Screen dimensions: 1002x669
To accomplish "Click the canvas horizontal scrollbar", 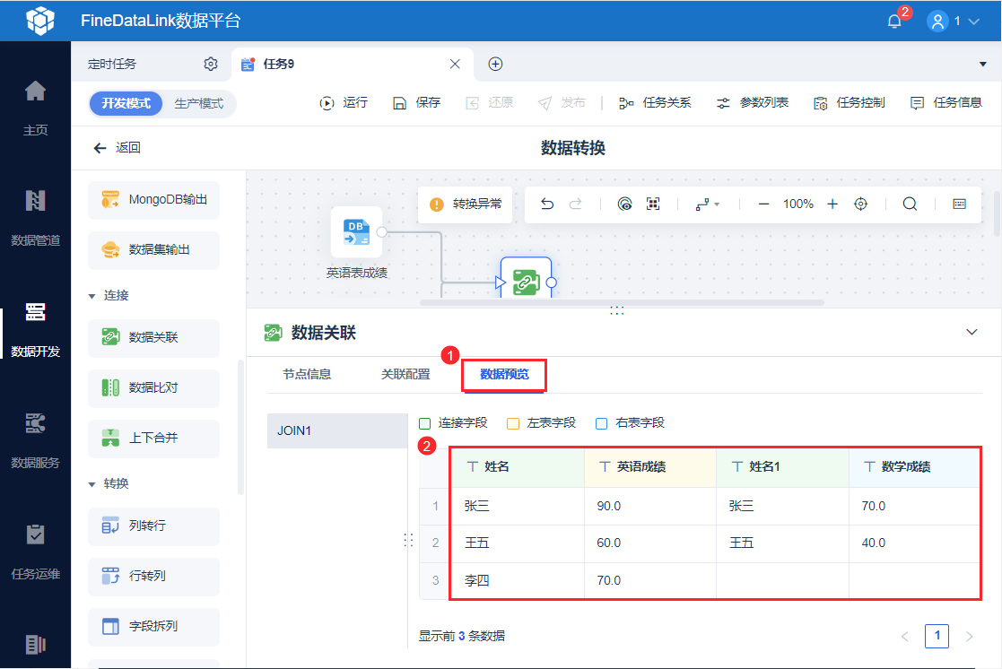I will [622, 303].
